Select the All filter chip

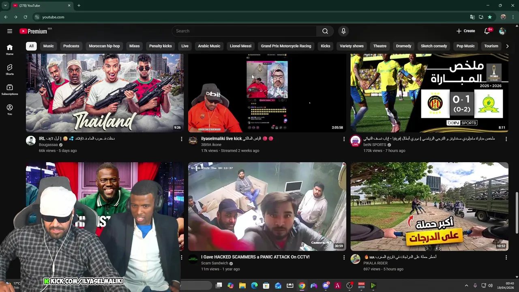[31, 46]
